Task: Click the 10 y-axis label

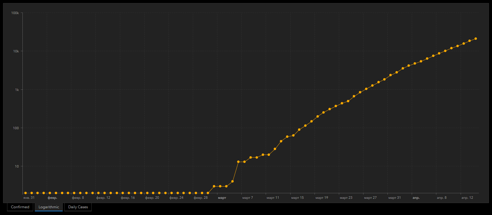Action: coord(17,166)
